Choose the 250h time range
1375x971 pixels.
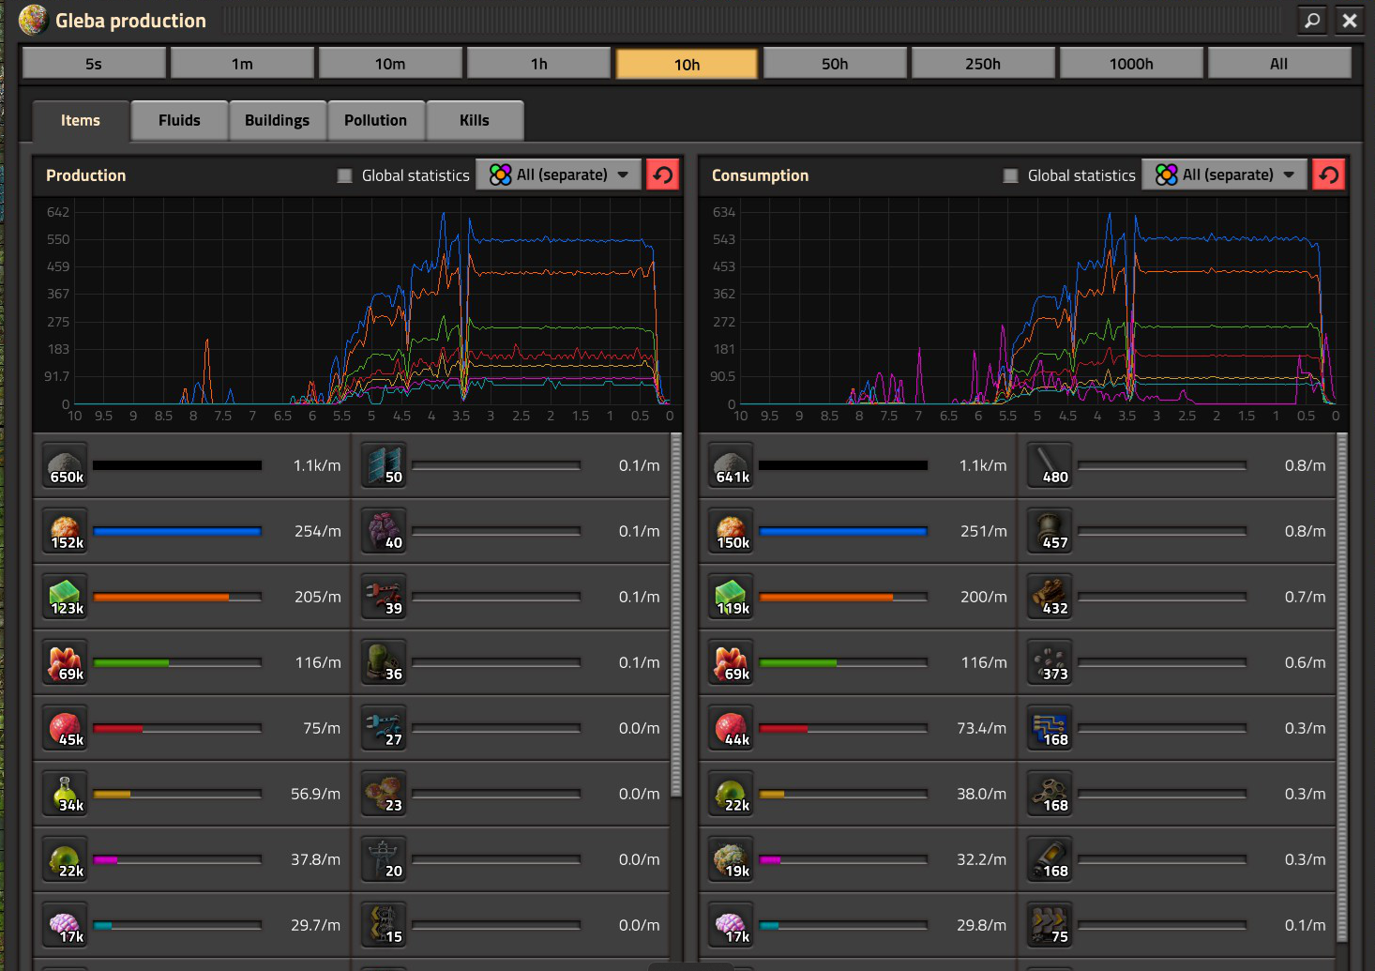point(983,64)
